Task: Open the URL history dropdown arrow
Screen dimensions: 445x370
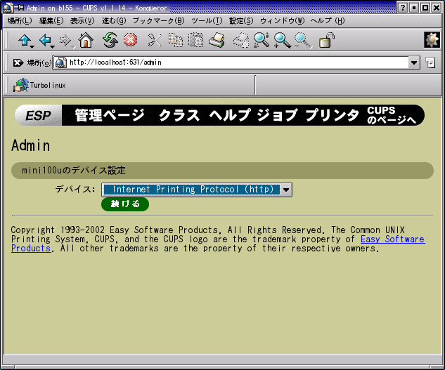Action: pos(414,62)
